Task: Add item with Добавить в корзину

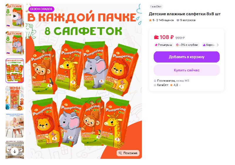Action: tap(187, 57)
